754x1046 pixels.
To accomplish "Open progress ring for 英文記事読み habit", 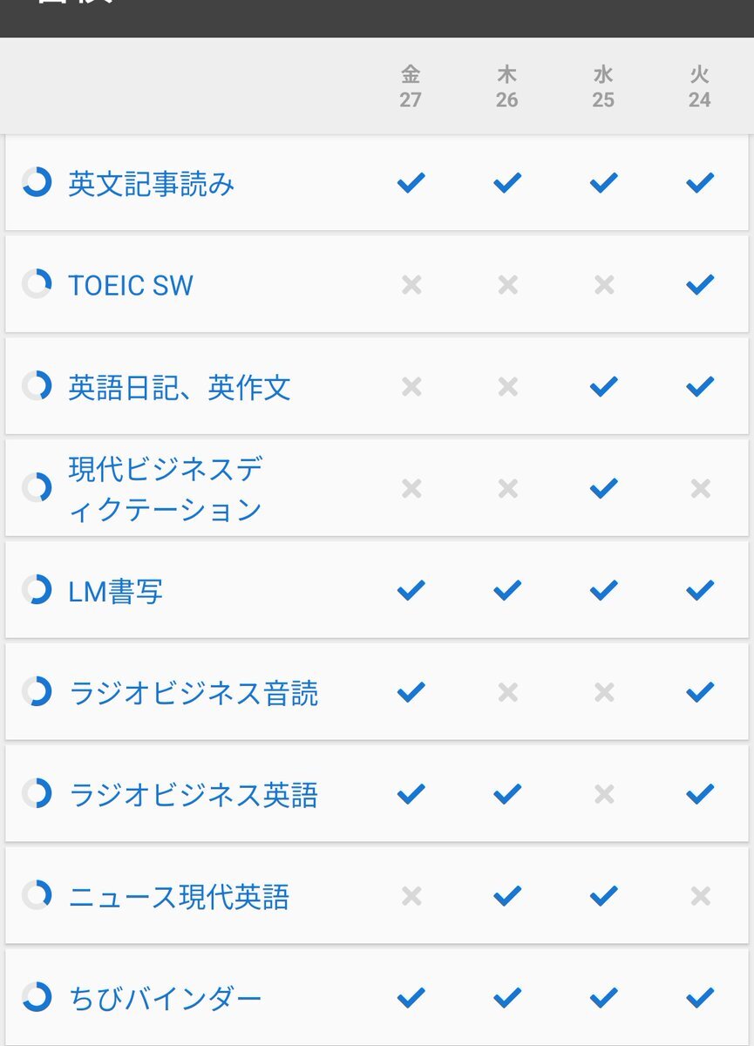I will [x=37, y=182].
